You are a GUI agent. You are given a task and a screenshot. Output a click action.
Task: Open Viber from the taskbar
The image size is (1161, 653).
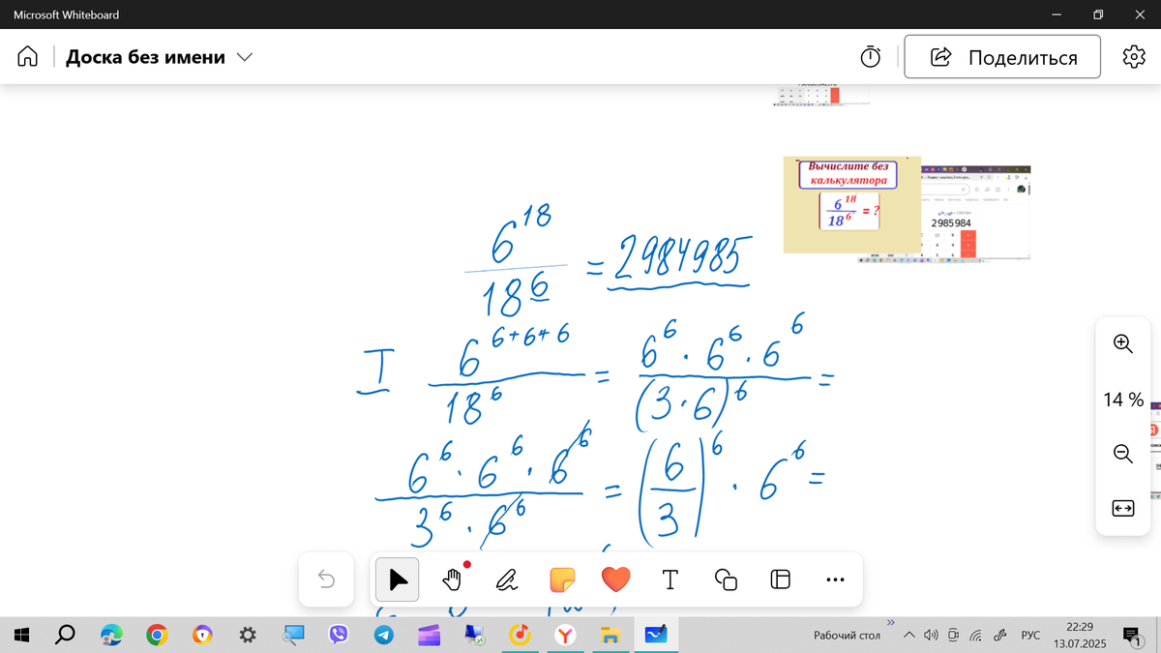pos(339,635)
